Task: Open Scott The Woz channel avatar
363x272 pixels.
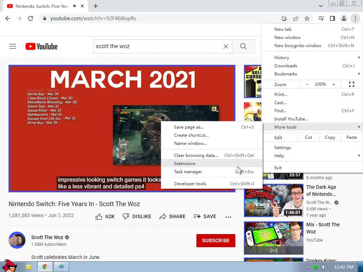Action: tap(17, 240)
